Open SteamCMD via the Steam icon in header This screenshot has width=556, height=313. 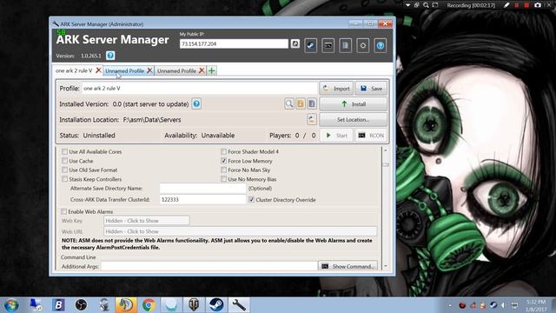pos(311,45)
